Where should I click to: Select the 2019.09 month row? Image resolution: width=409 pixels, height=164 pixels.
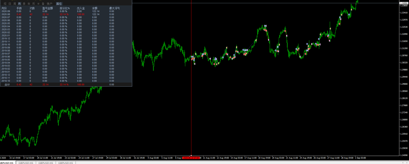pos(66,48)
